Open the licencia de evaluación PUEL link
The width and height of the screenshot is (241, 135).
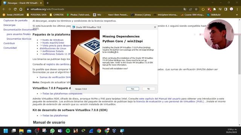tap(170, 102)
